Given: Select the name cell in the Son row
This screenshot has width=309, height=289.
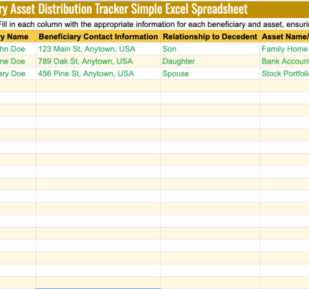Looking at the screenshot, I should pos(18,49).
